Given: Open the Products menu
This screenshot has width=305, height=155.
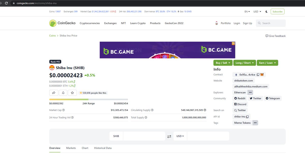Looking at the screenshot, I should (155, 23).
